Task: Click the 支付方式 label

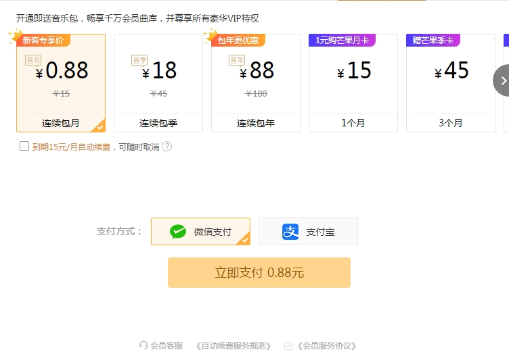Action: 119,232
